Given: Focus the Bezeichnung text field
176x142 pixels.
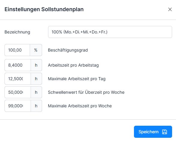Looking at the screenshot, I should pos(110,32).
